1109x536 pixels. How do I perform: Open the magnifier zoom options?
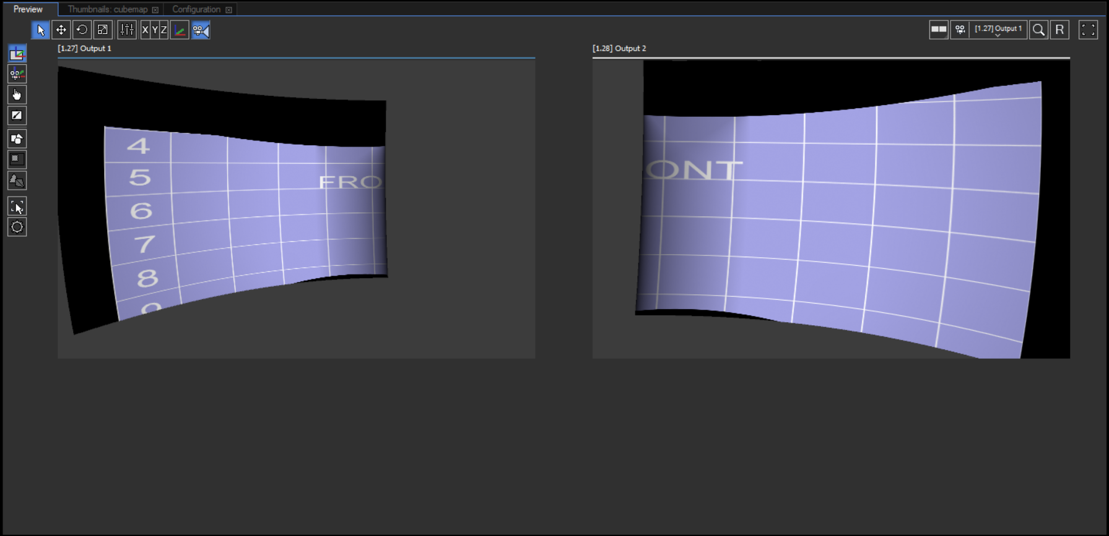[1038, 30]
